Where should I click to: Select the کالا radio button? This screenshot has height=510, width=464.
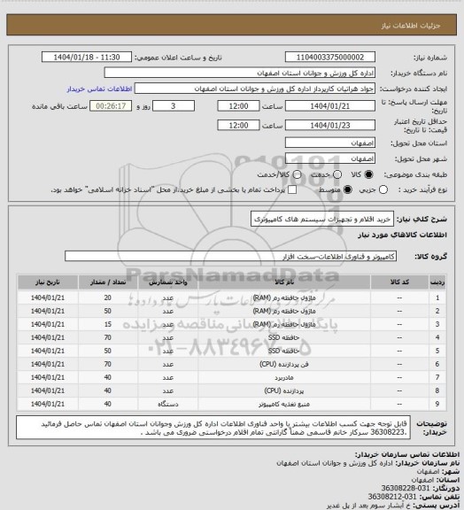coord(368,174)
